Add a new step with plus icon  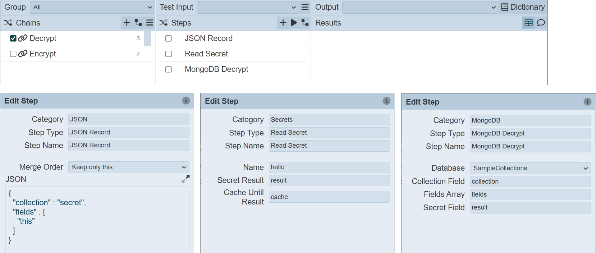283,23
